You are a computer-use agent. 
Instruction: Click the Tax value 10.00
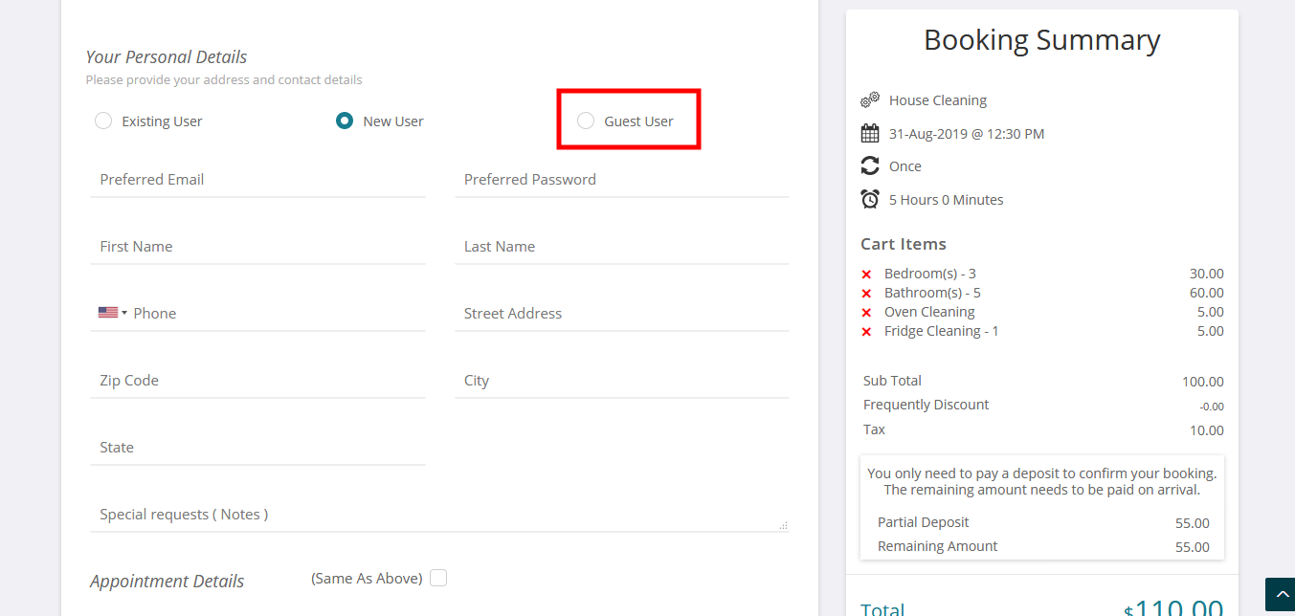tap(1207, 430)
